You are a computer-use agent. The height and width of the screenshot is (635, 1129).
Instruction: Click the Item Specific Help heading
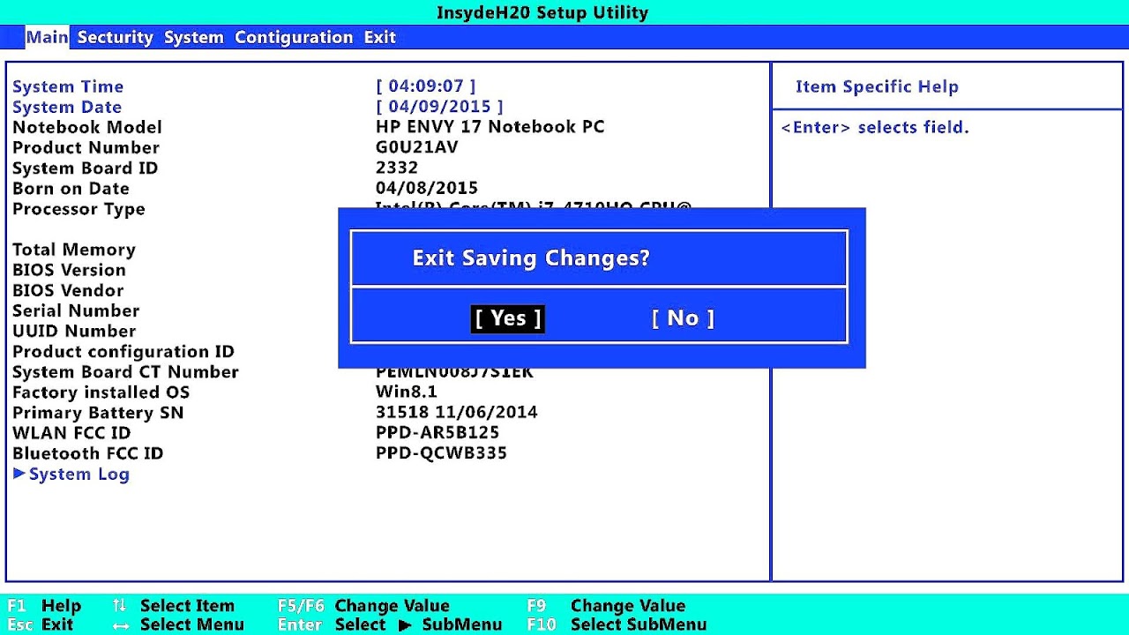(x=877, y=86)
